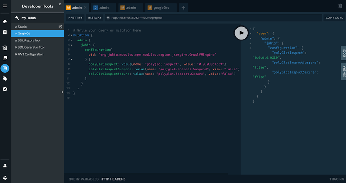
Task: Switch to the googleDoc tab
Action: (161, 8)
